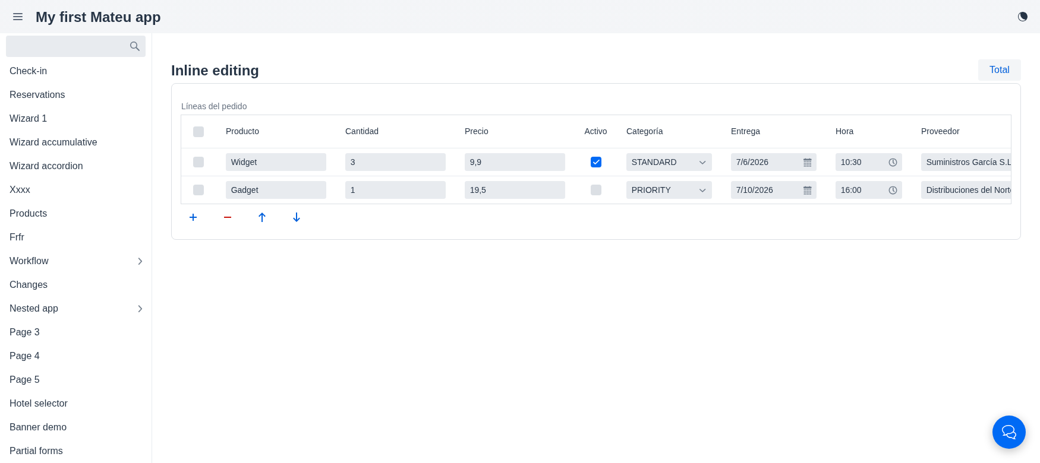
Task: Click the Hora column header
Action: tap(844, 131)
